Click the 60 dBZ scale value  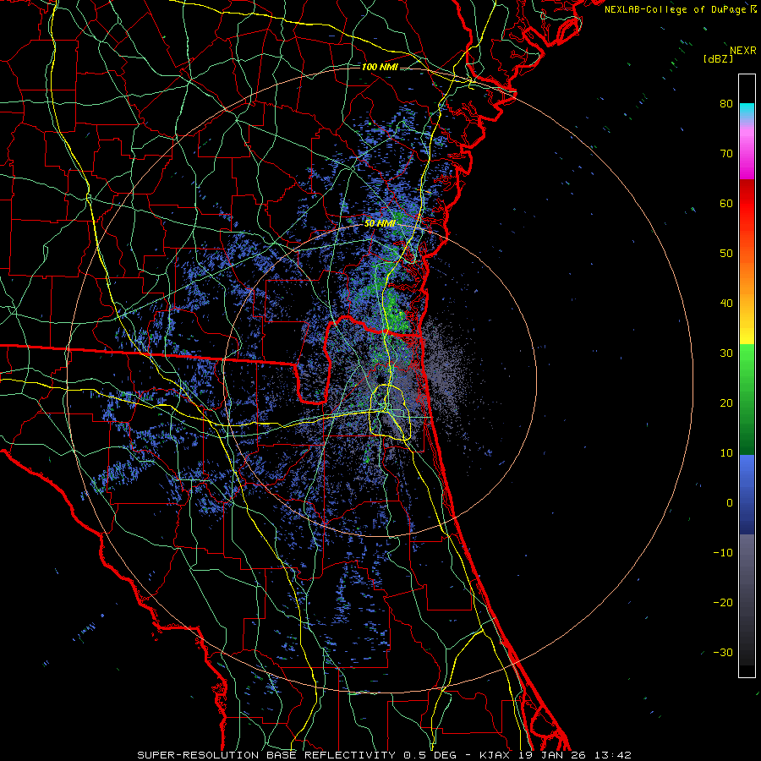726,203
